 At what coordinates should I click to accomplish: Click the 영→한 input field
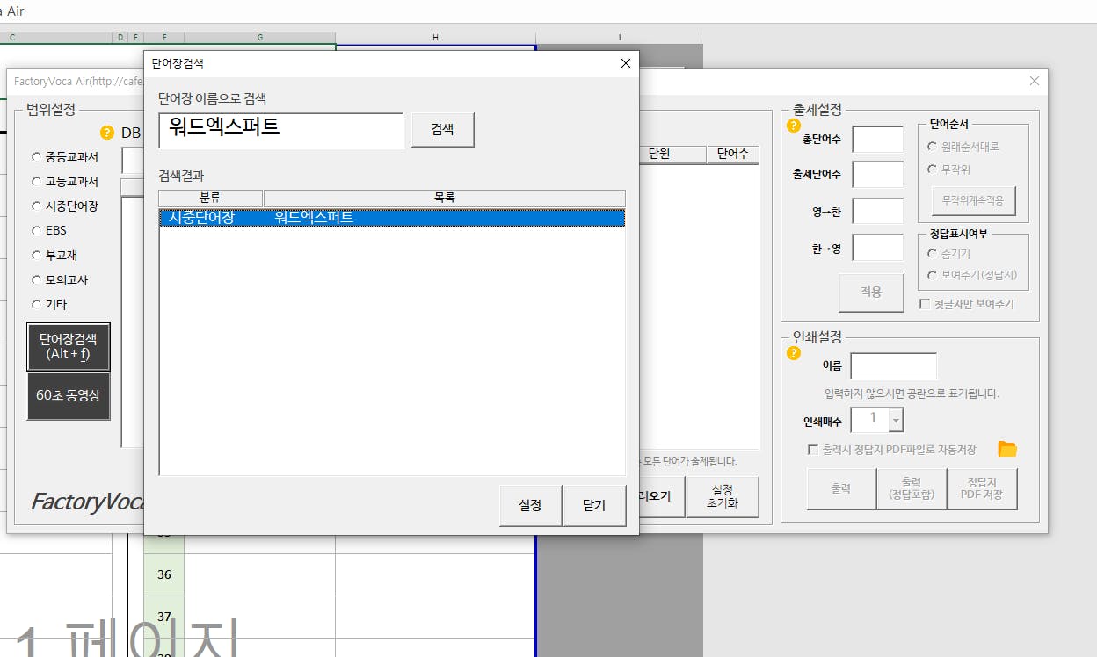[x=878, y=212]
